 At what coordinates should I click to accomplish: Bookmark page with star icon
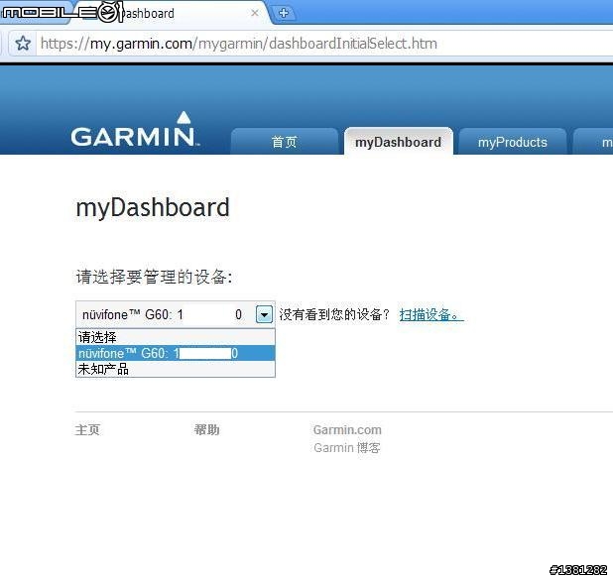23,43
